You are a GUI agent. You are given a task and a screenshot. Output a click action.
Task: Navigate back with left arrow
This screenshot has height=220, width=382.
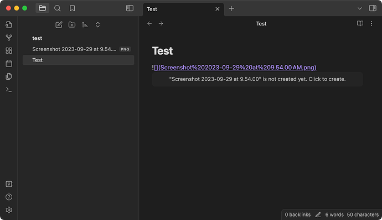coord(149,23)
